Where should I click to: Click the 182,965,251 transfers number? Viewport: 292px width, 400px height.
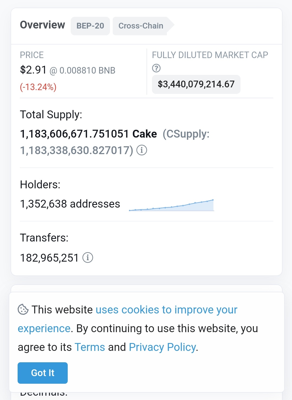(49, 258)
